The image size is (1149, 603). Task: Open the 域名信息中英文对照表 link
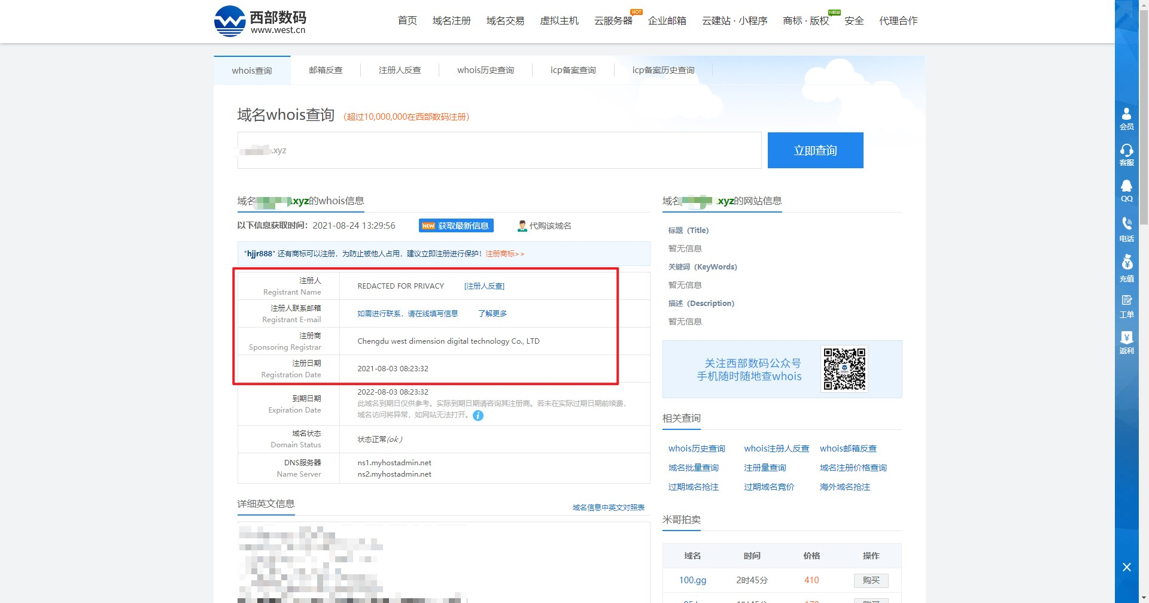pyautogui.click(x=608, y=508)
